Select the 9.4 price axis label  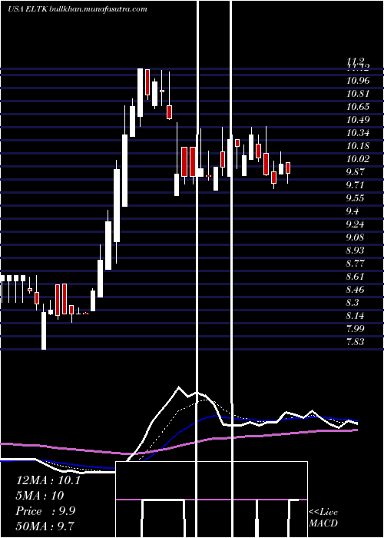pos(353,211)
